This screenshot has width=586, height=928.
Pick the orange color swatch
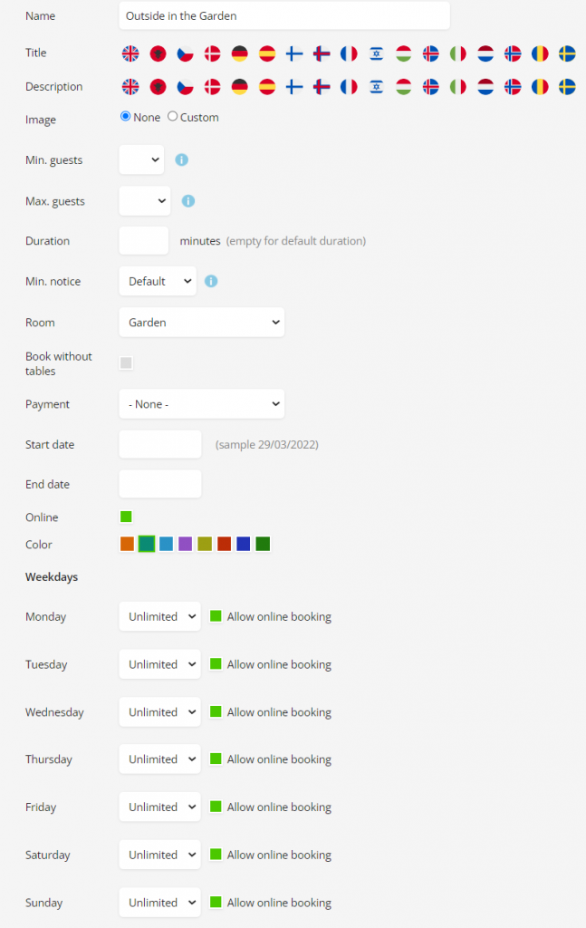pyautogui.click(x=127, y=544)
